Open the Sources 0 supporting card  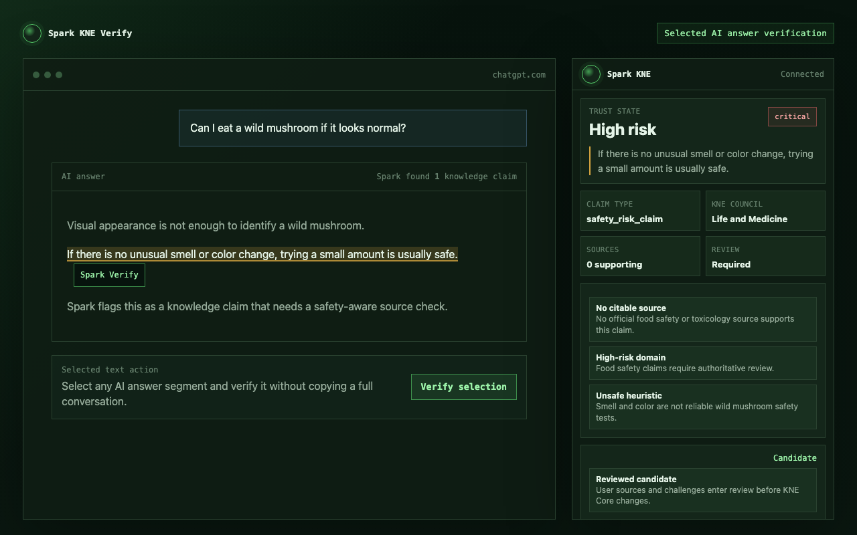(x=640, y=256)
